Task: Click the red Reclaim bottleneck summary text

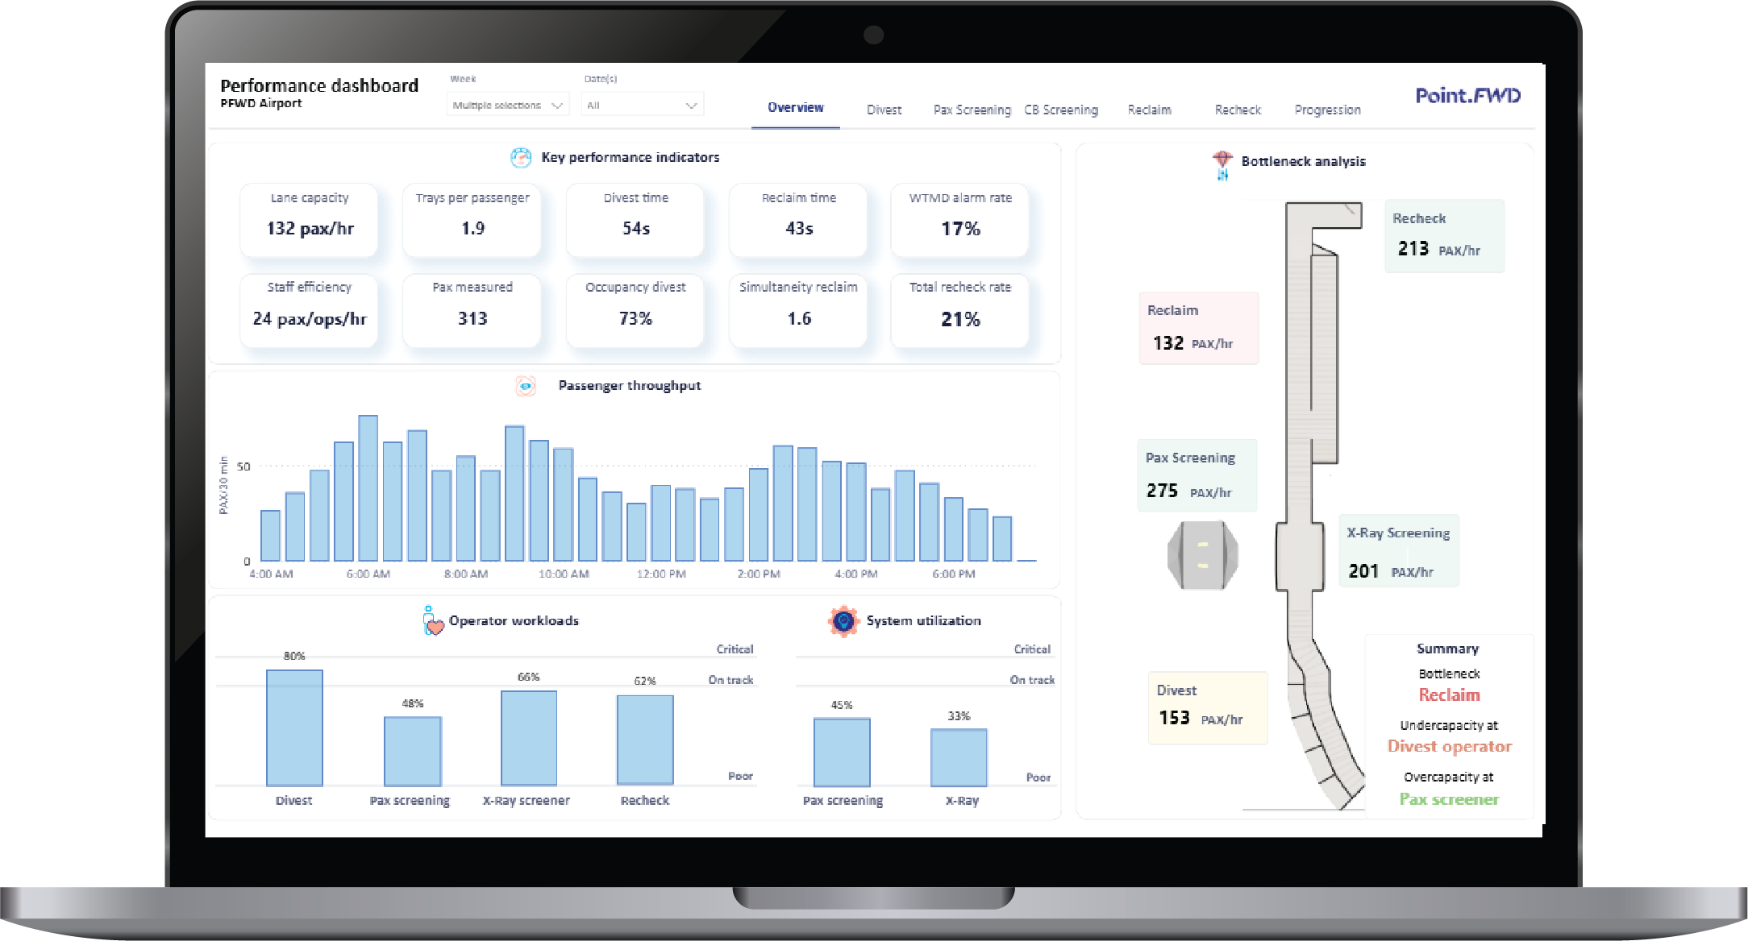Action: tap(1449, 695)
